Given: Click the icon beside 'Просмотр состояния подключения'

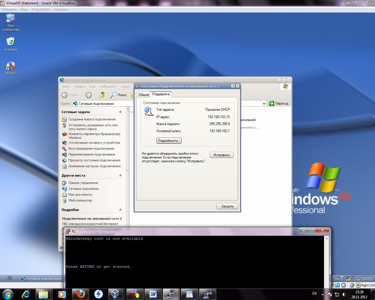Looking at the screenshot, I should 64,161.
